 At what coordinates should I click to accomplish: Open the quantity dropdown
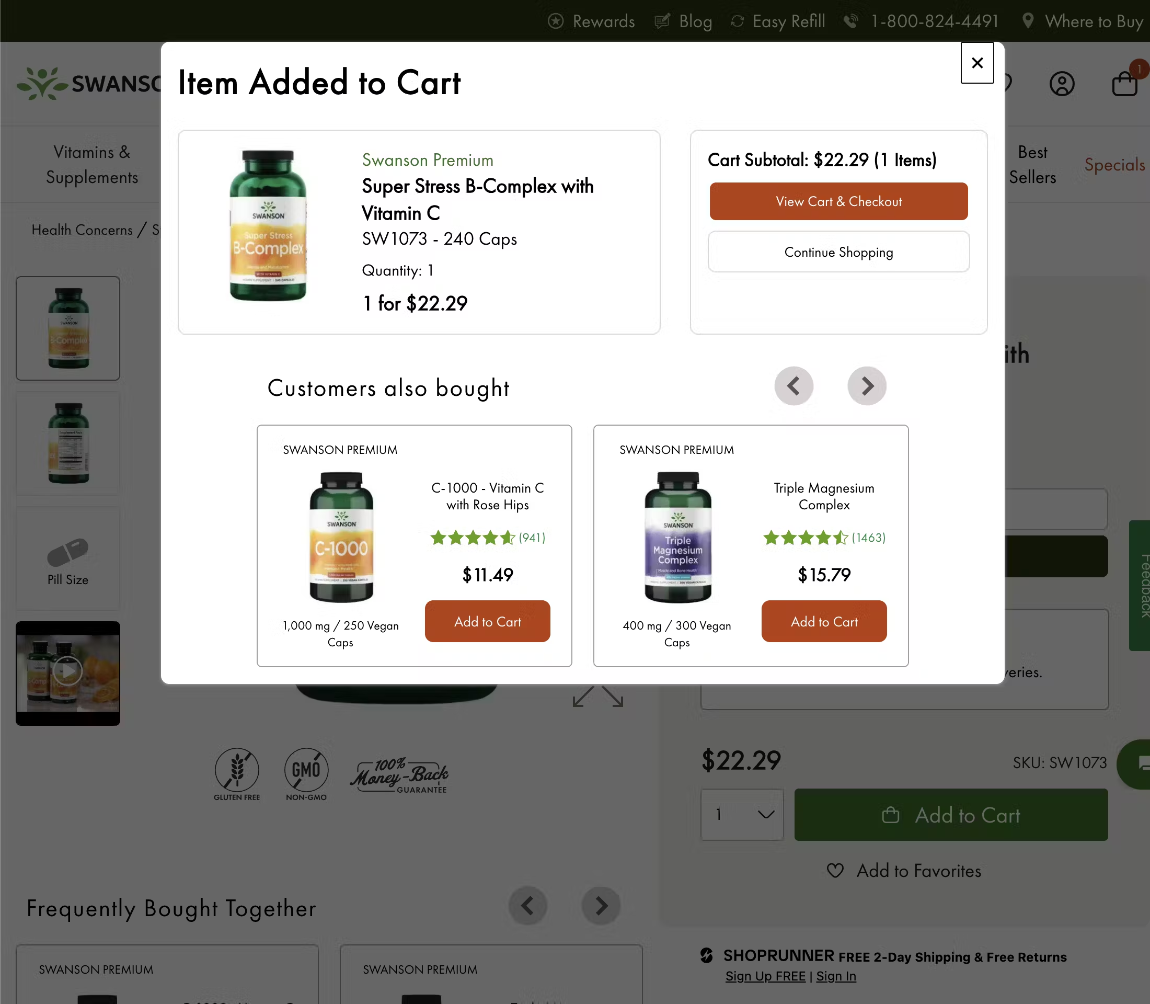[x=742, y=815]
